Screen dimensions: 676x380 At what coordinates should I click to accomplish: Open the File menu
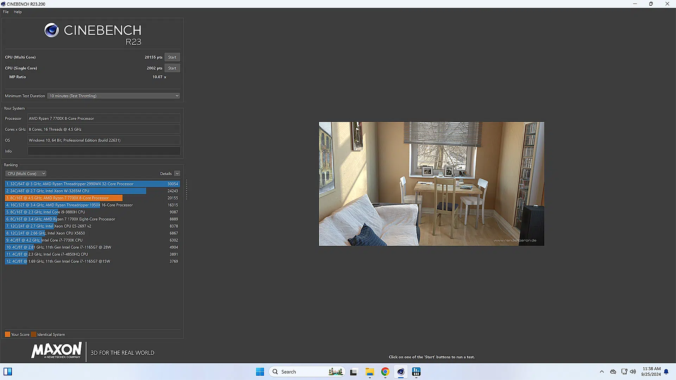tap(6, 12)
